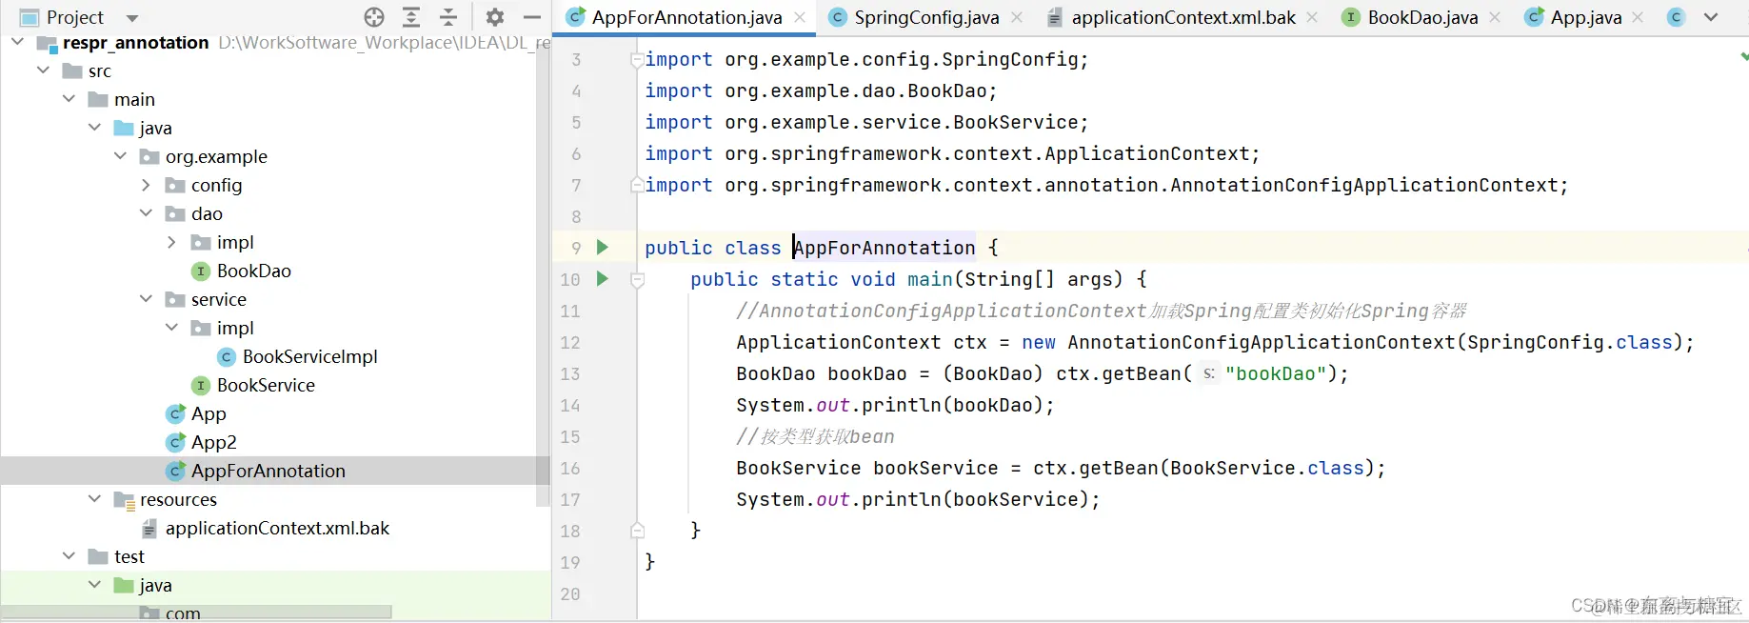Select BookService interface in tree
Image resolution: width=1749 pixels, height=623 pixels.
tap(266, 385)
